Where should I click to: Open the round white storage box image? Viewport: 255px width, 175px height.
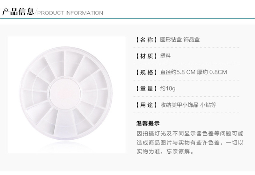coord(67,95)
